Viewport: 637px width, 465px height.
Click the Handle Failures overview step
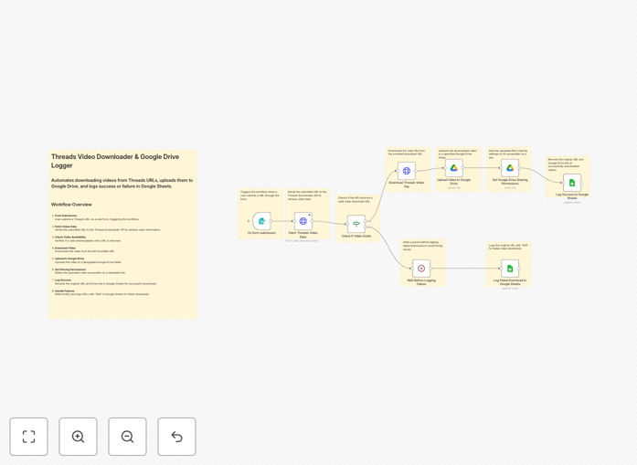coord(101,292)
